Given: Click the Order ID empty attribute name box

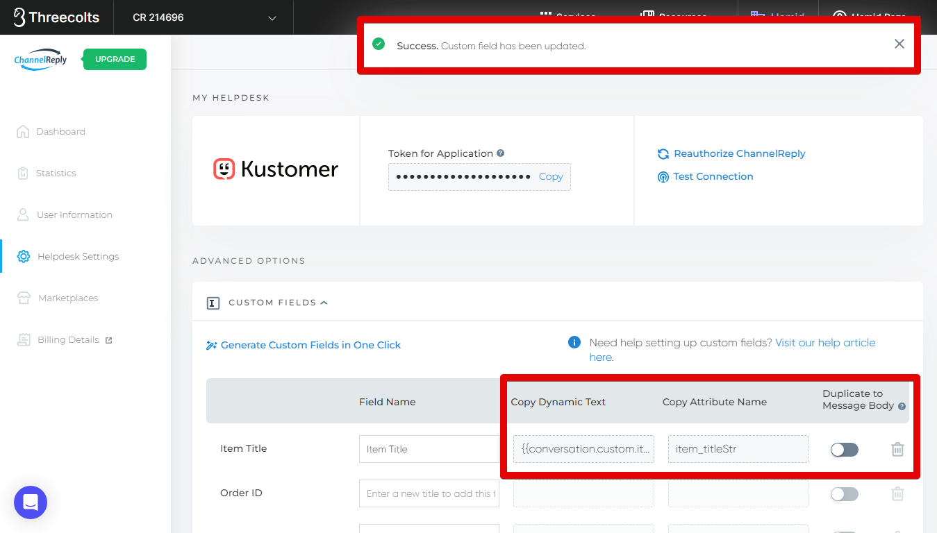Looking at the screenshot, I should pyautogui.click(x=738, y=493).
